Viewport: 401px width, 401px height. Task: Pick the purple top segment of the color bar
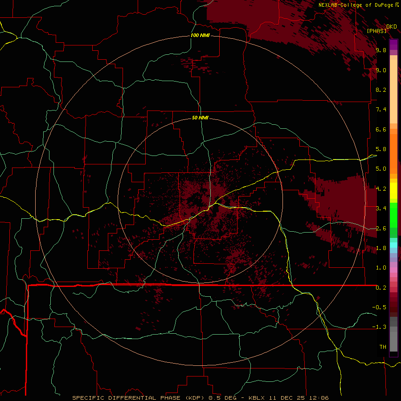pyautogui.click(x=393, y=45)
